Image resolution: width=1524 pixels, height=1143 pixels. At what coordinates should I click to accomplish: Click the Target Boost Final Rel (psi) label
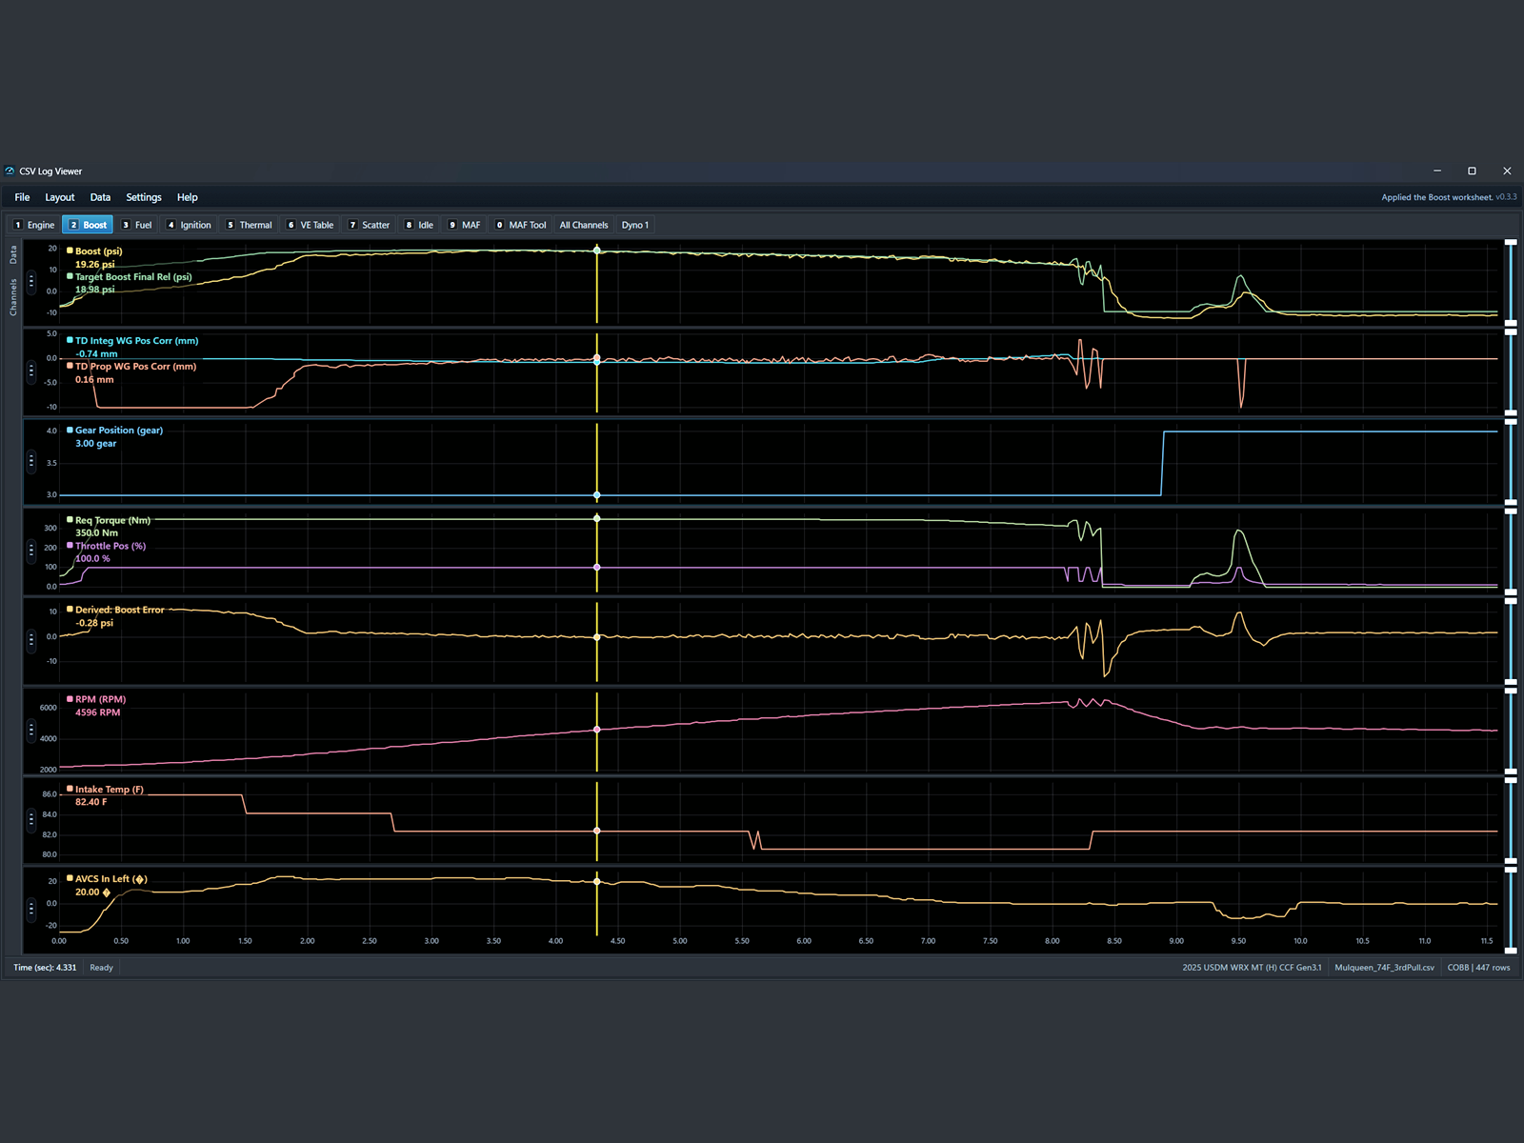(x=133, y=277)
